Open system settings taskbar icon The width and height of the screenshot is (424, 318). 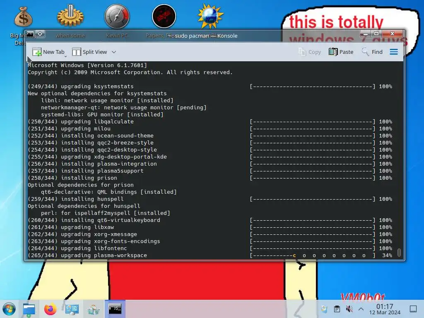(x=72, y=309)
